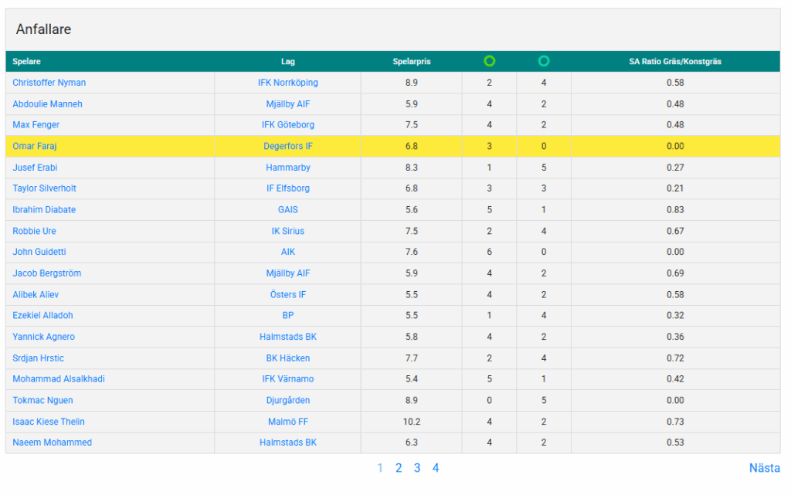Click ratio 0.83 in Ibrahim Diabate row
The height and width of the screenshot is (495, 791).
pyautogui.click(x=675, y=210)
